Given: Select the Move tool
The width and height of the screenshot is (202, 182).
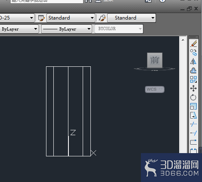Looking at the screenshot, I should point(193,88).
